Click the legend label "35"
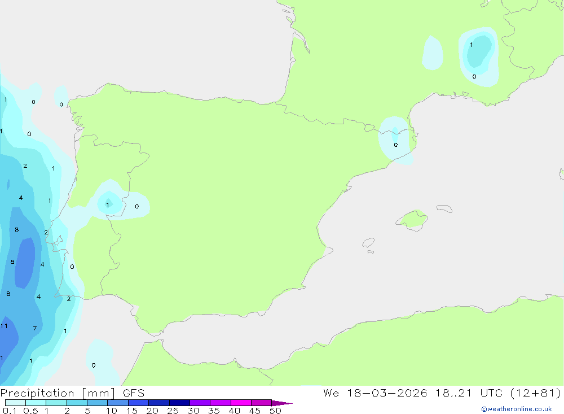Viewport: 564px width, 414px height. click(x=214, y=411)
